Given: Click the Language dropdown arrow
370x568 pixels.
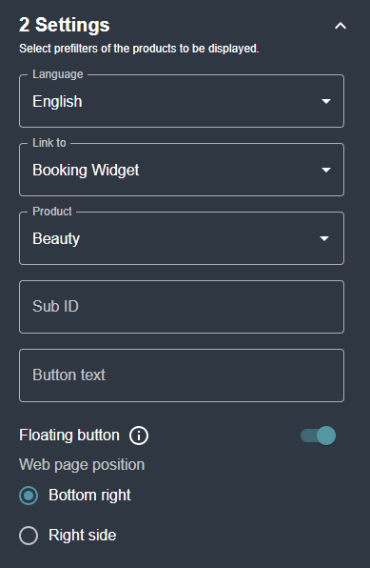Looking at the screenshot, I should [x=326, y=101].
